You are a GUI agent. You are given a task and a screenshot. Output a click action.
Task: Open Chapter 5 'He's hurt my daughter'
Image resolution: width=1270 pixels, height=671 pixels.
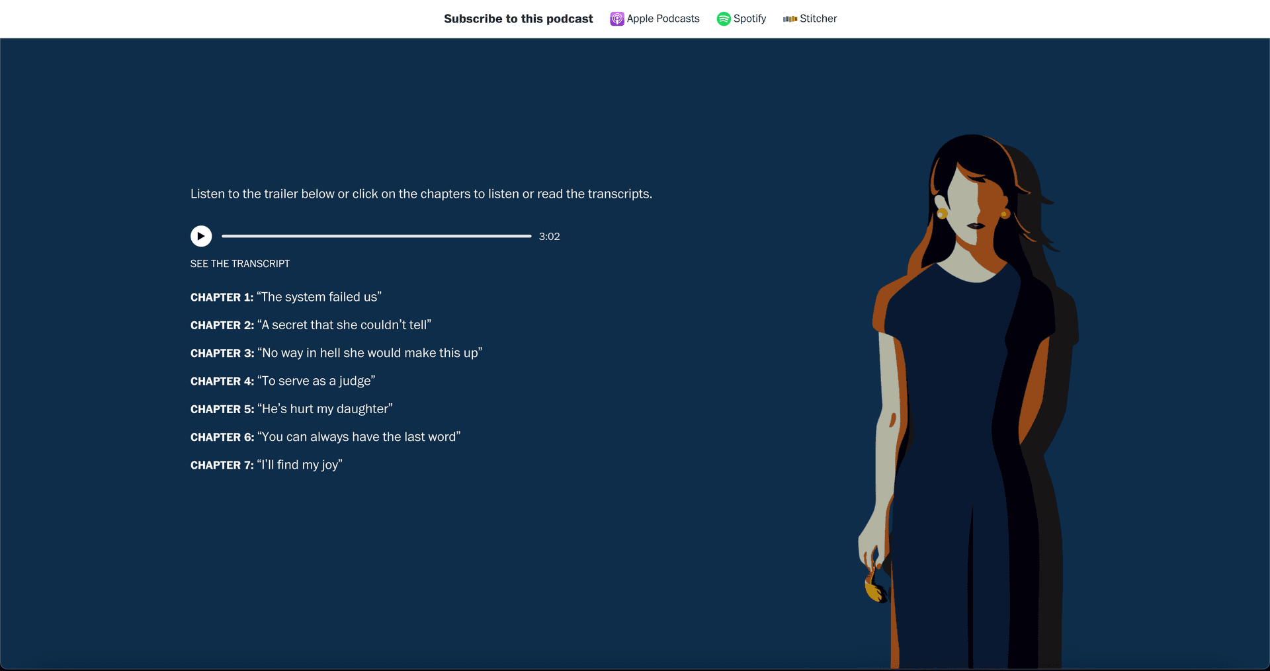click(x=291, y=409)
